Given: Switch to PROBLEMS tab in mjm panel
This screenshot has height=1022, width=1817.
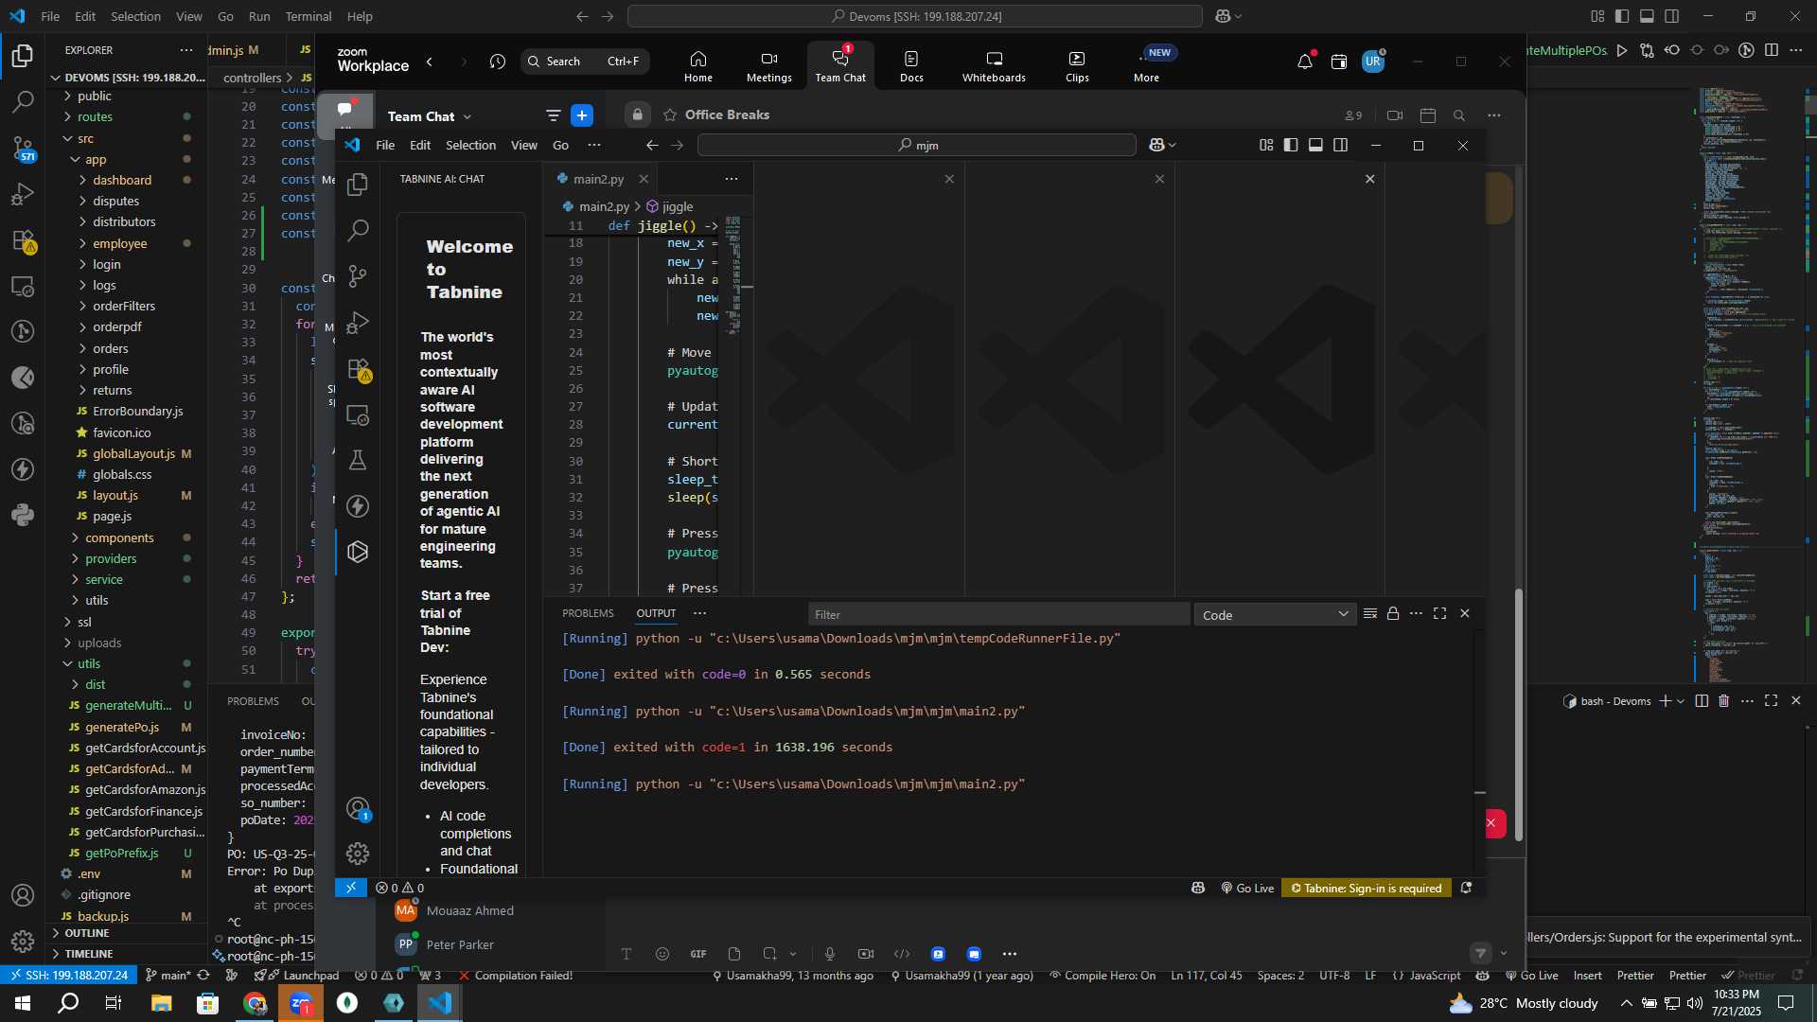Looking at the screenshot, I should point(588,614).
